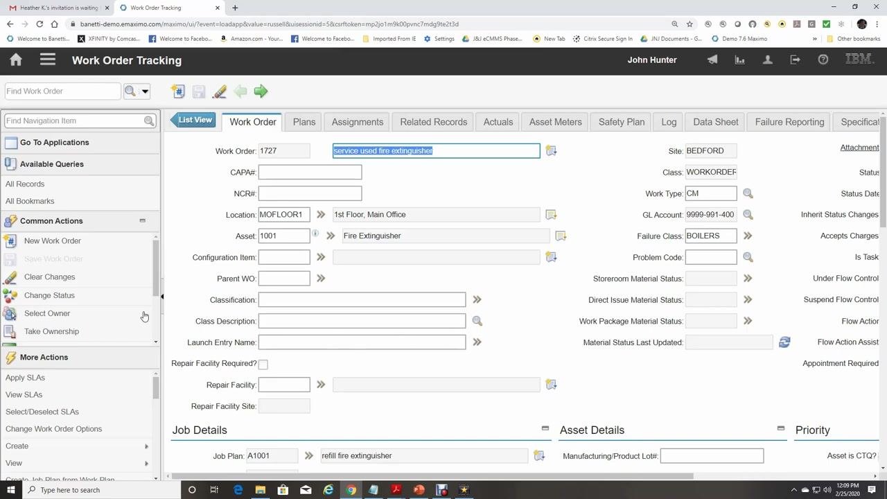Open Location detail menu chevron
887x499 pixels.
pyautogui.click(x=320, y=215)
